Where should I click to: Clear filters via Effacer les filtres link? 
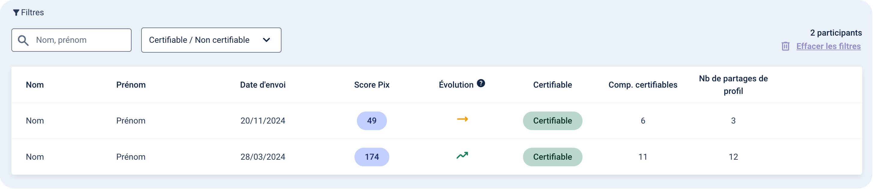(x=828, y=46)
